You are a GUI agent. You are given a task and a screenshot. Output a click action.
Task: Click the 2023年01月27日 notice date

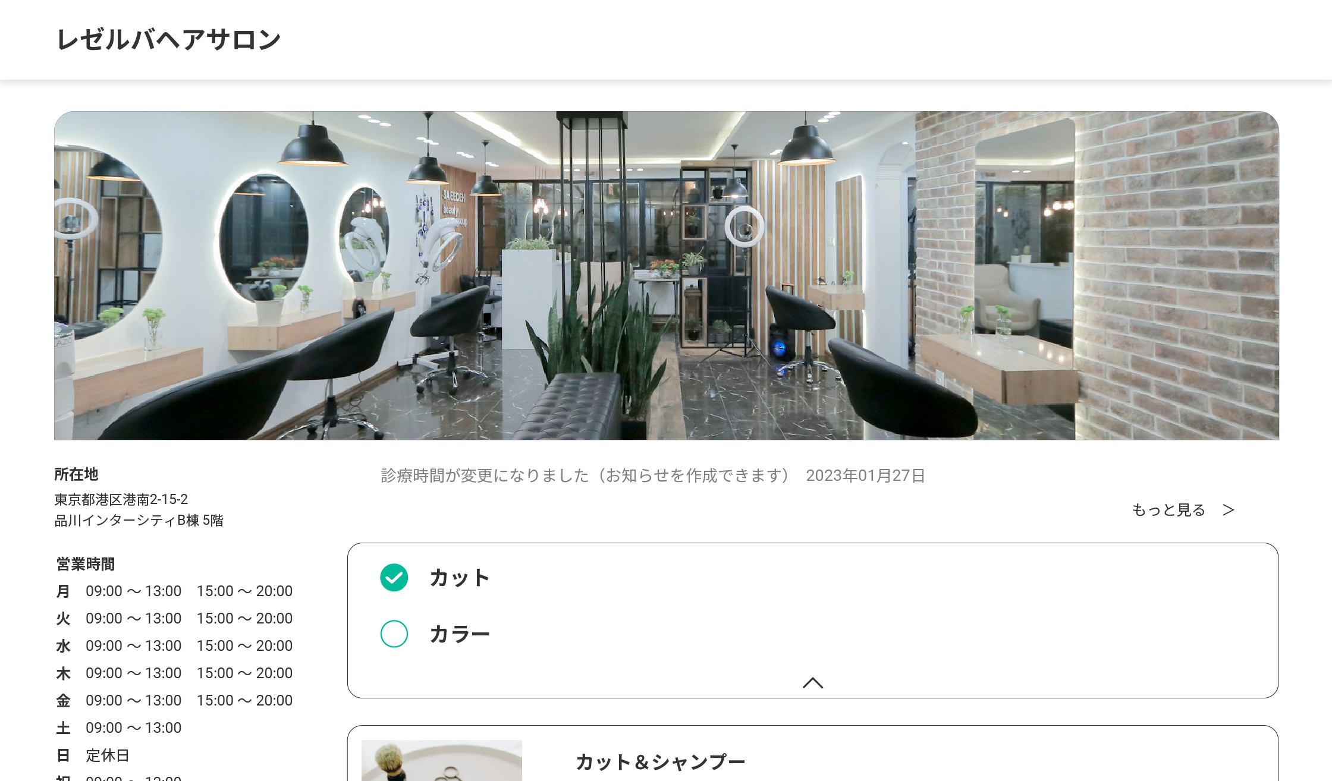click(x=865, y=475)
